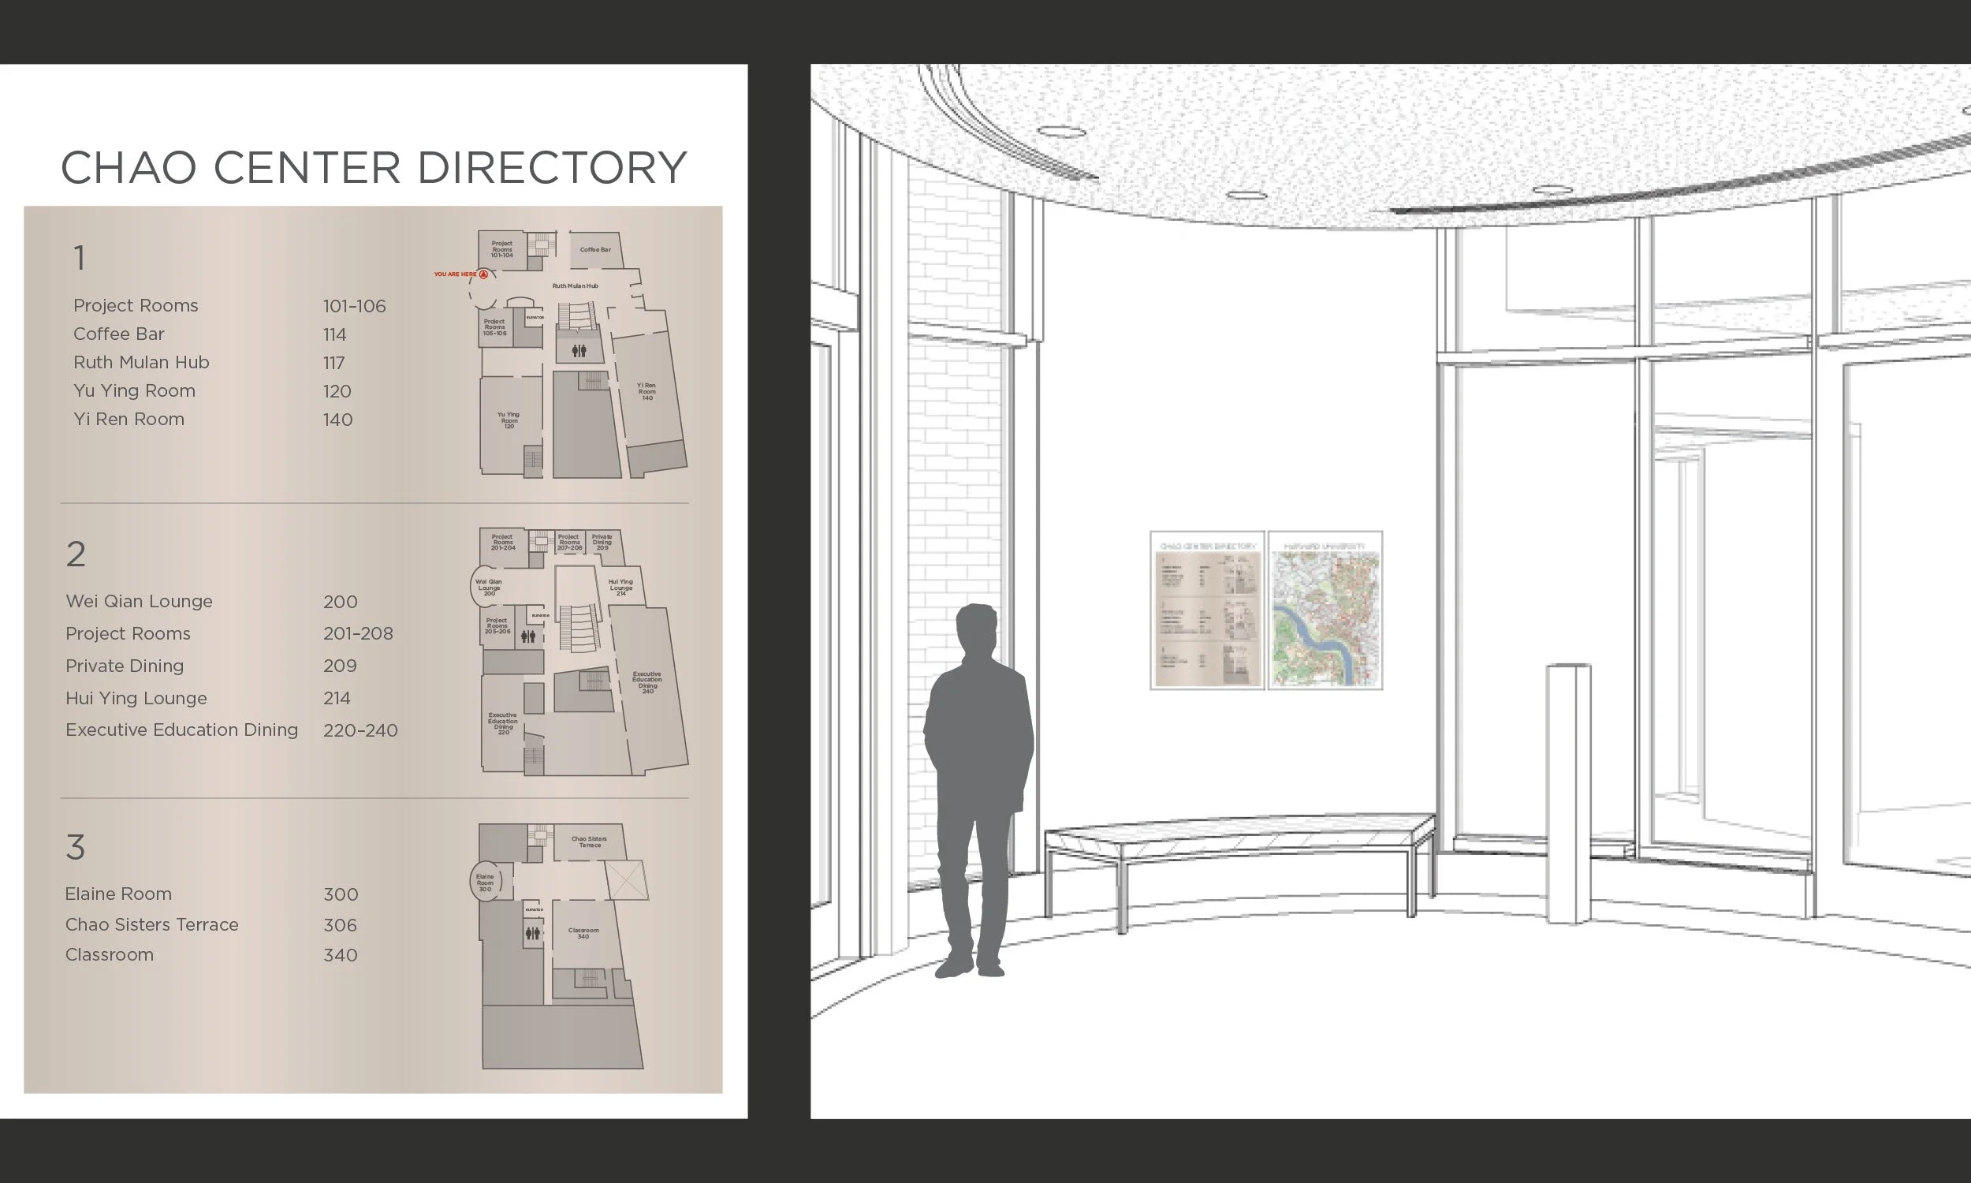Click the central staircase on floor 2 plan
1971x1183 pixels.
click(579, 626)
